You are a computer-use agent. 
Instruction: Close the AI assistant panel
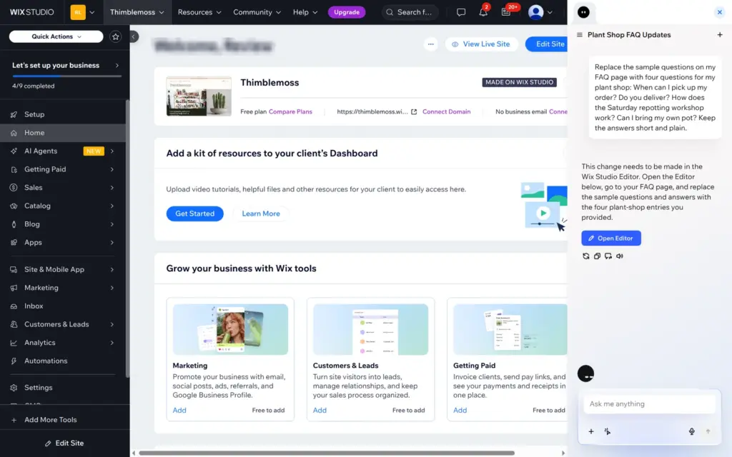(x=719, y=12)
